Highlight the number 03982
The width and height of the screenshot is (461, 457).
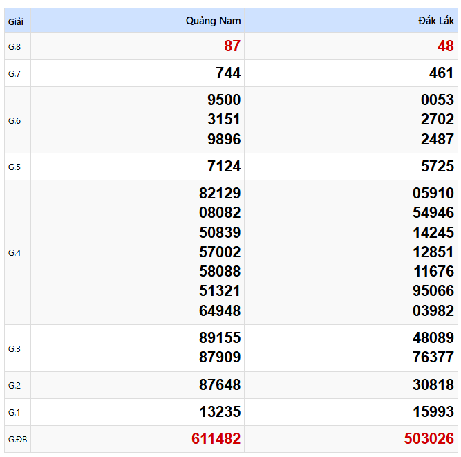[x=433, y=310]
